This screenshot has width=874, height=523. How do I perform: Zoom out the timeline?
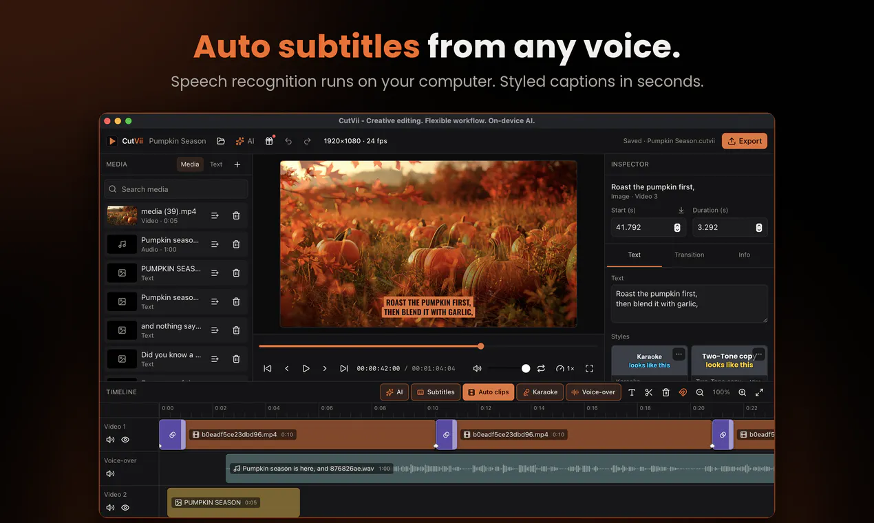[700, 392]
